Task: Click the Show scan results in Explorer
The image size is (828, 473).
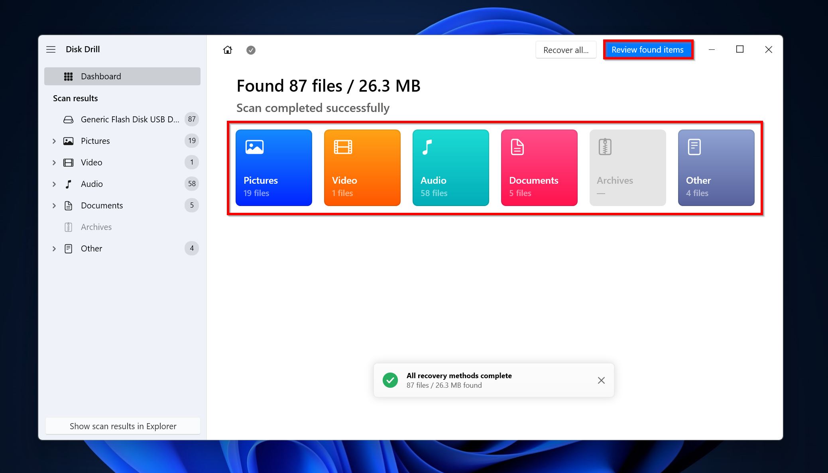Action: tap(123, 426)
